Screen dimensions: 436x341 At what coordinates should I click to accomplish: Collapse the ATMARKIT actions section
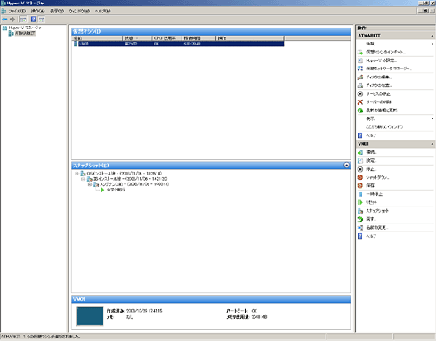point(432,36)
